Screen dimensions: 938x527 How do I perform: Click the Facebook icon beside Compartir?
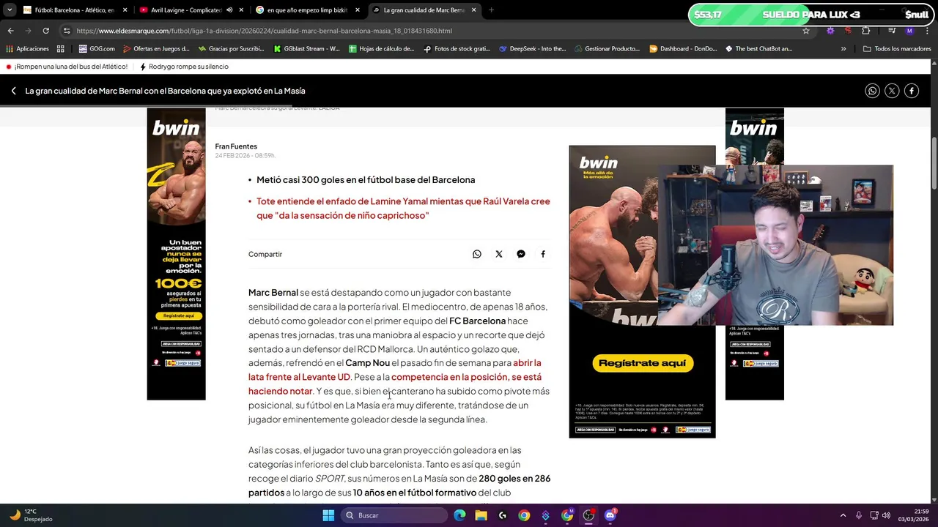point(543,254)
